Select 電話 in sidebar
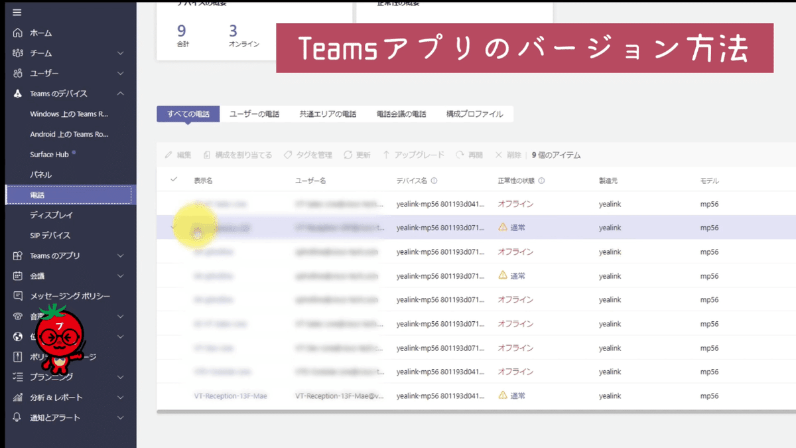The image size is (796, 448). tap(68, 195)
